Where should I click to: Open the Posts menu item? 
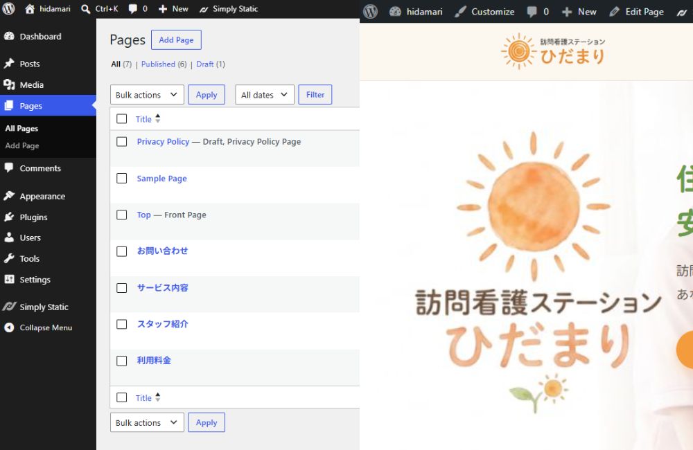(x=48, y=64)
